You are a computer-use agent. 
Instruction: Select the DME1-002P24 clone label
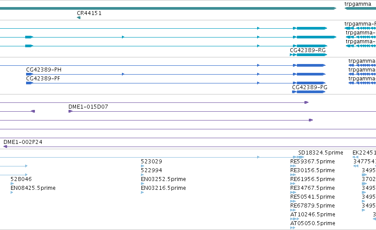pyautogui.click(x=23, y=142)
